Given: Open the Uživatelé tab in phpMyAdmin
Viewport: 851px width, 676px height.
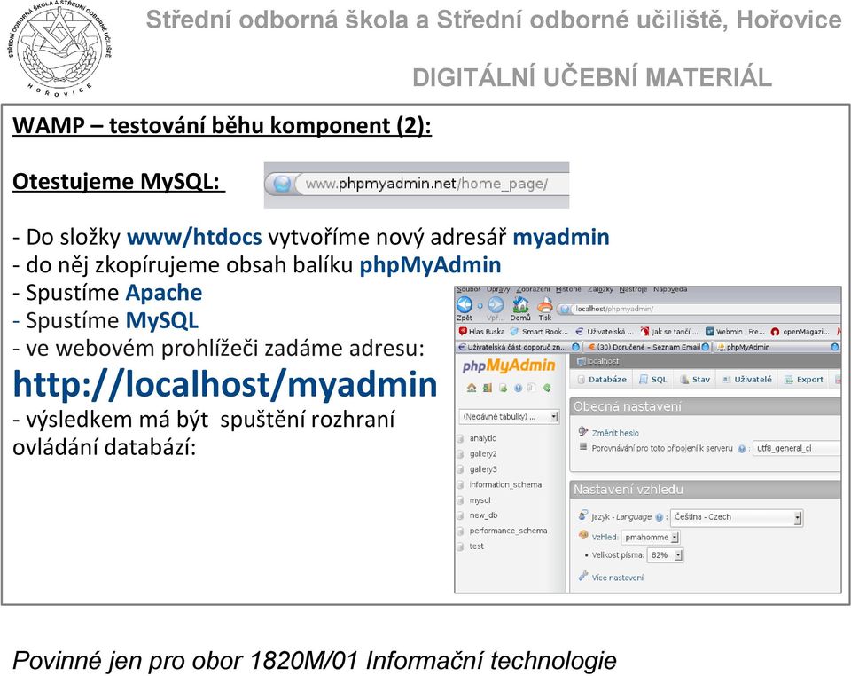Looking at the screenshot, I should [x=746, y=380].
